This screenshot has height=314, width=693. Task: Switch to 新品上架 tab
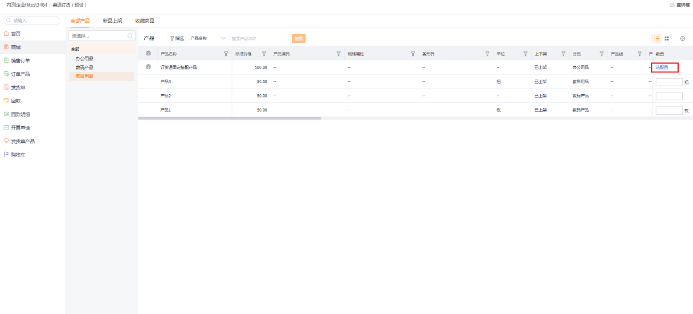point(112,21)
